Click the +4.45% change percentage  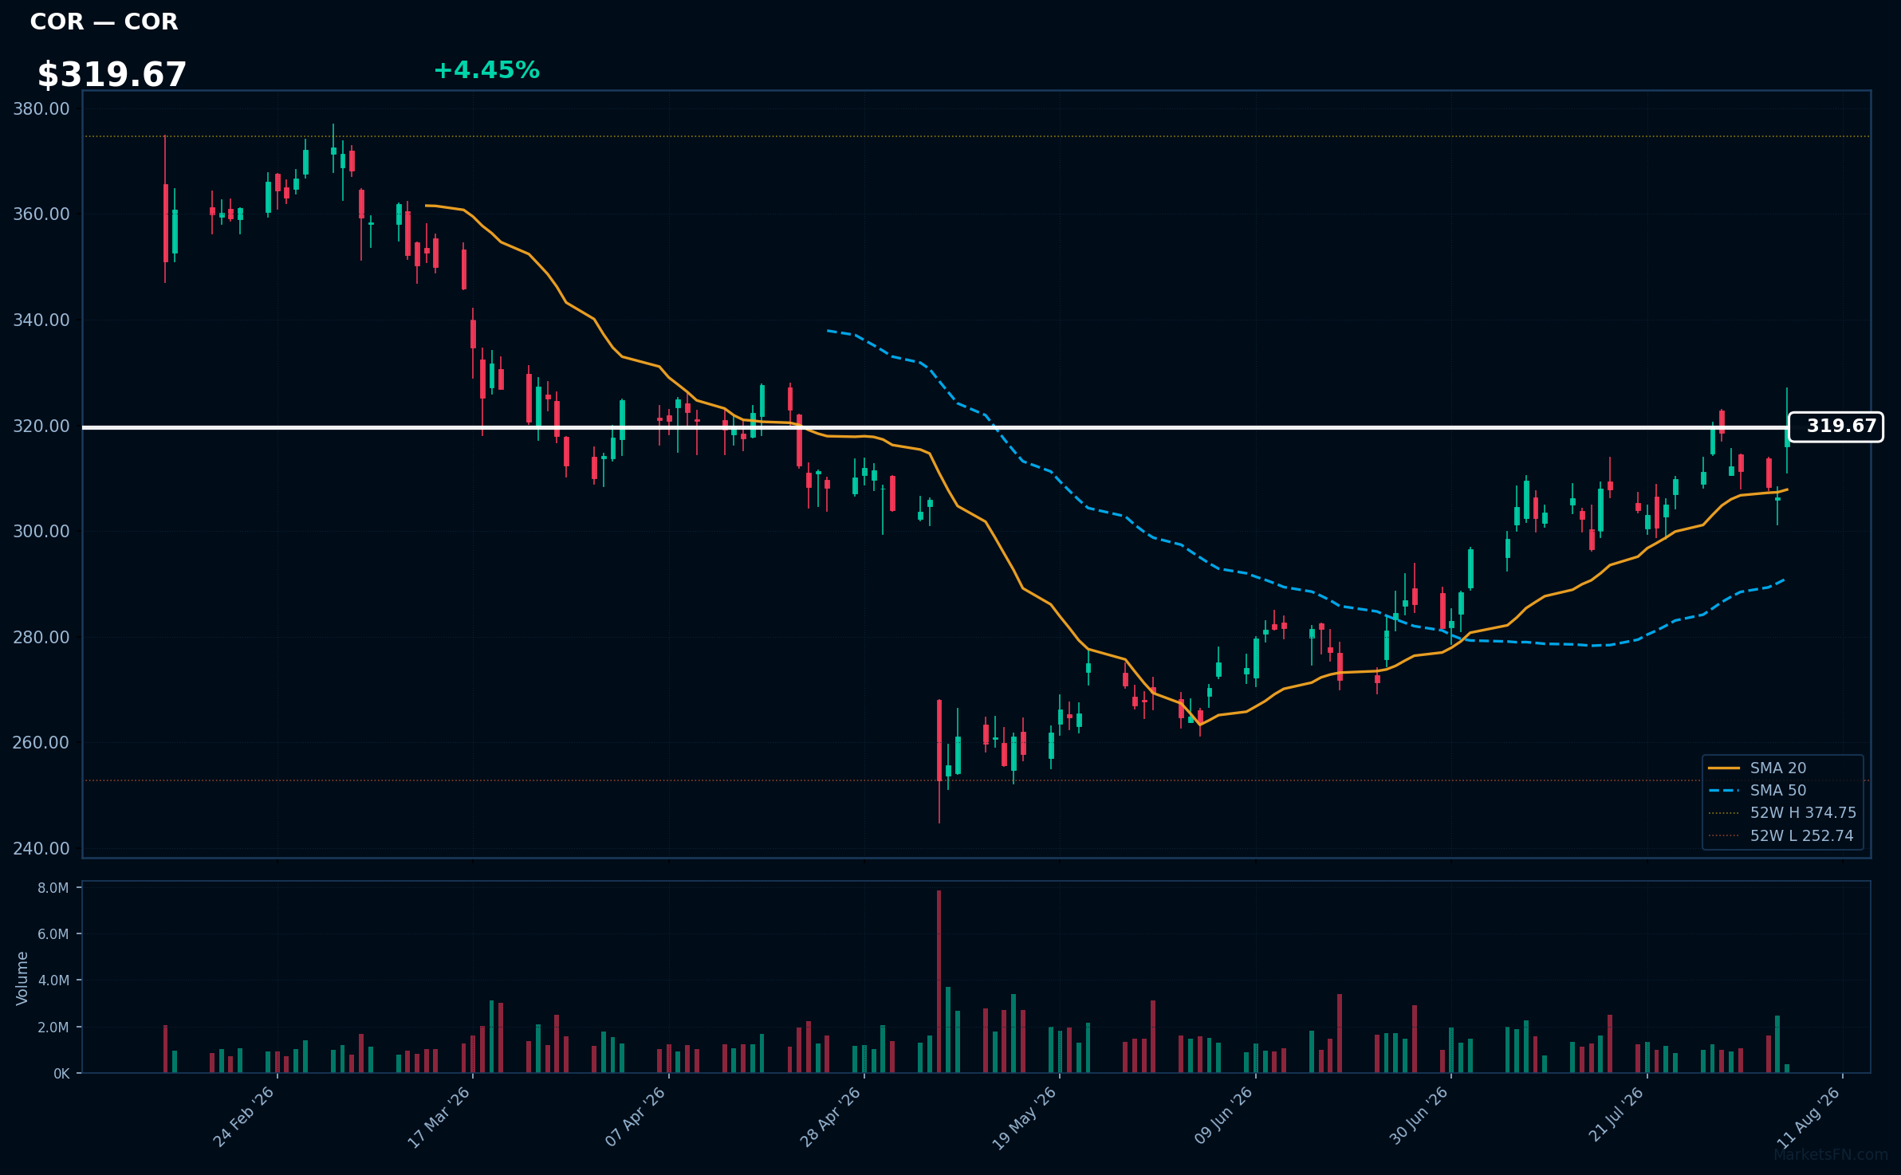tap(486, 70)
